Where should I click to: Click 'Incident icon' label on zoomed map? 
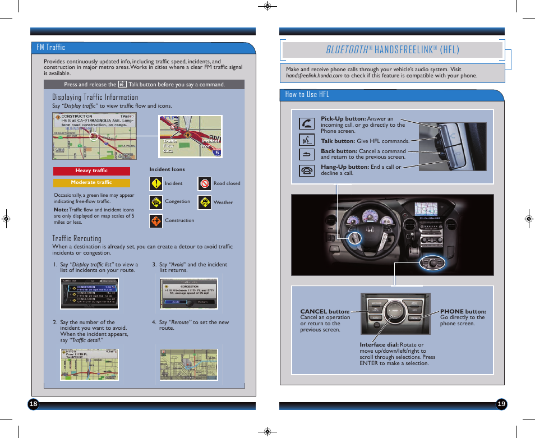tap(210, 143)
